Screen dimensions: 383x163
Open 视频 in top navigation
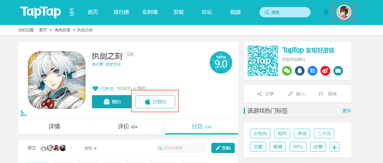click(235, 12)
